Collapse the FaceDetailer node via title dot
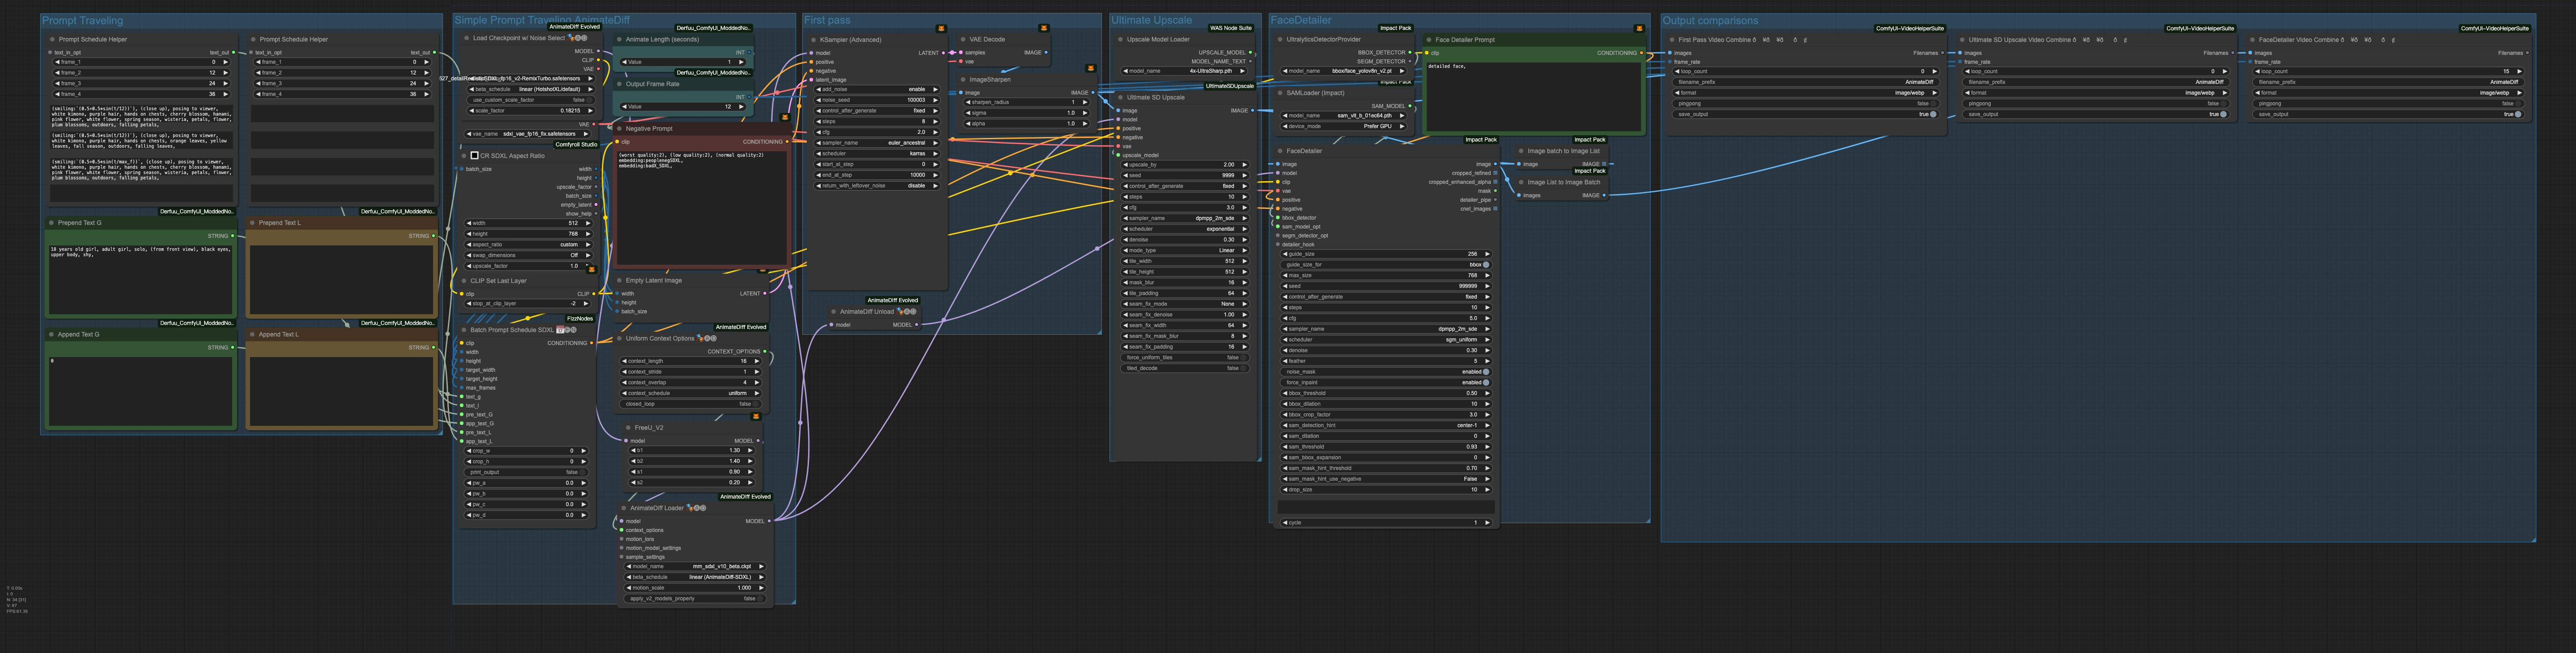 pyautogui.click(x=1279, y=151)
